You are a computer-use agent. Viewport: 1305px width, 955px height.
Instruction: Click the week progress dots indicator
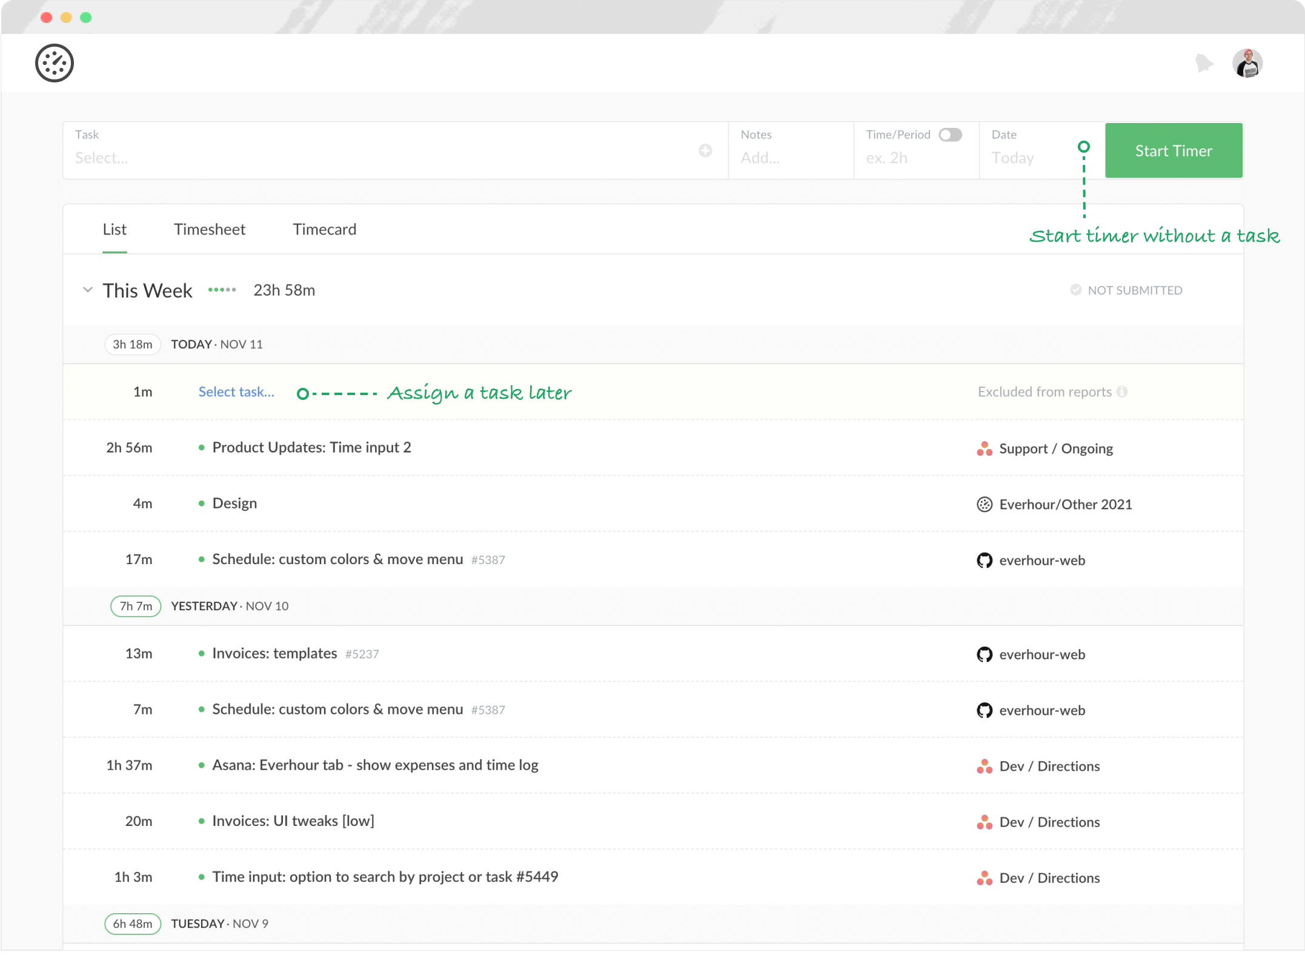click(x=222, y=290)
